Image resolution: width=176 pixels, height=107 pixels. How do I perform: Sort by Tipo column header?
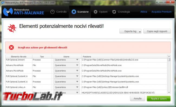42,56
